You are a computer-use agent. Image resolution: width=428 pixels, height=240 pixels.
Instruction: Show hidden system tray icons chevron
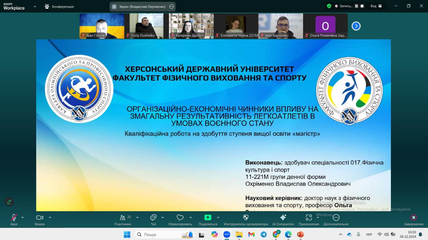click(x=340, y=235)
